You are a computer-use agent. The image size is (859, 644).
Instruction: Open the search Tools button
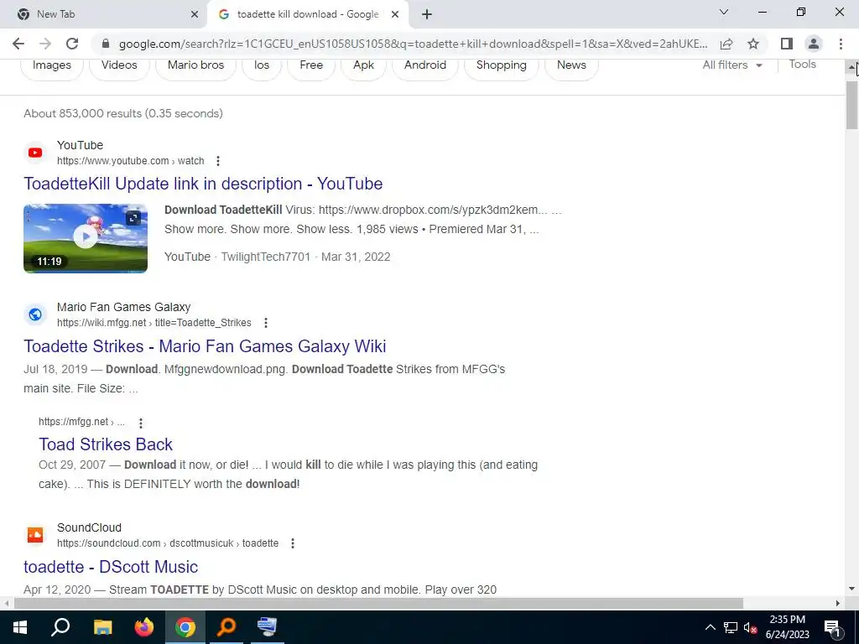click(x=803, y=65)
